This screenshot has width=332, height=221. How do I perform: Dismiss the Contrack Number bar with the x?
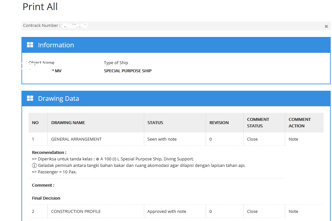[x=326, y=26]
